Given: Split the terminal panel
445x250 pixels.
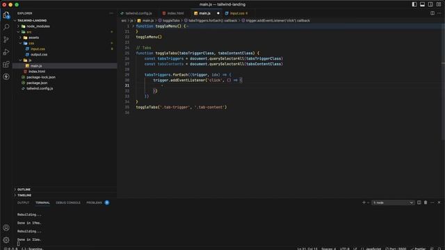Looking at the screenshot, I should point(419,202).
